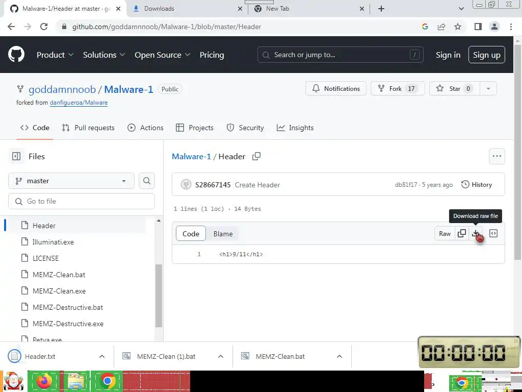Click the Notifications button
This screenshot has height=392, width=522.
point(336,89)
